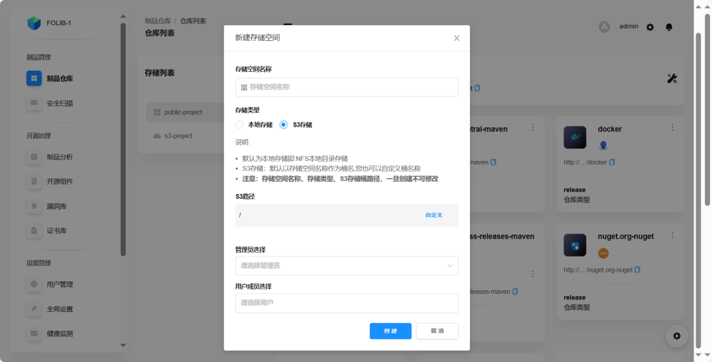Copy the docker repository URL
This screenshot has height=362, width=712.
point(612,162)
